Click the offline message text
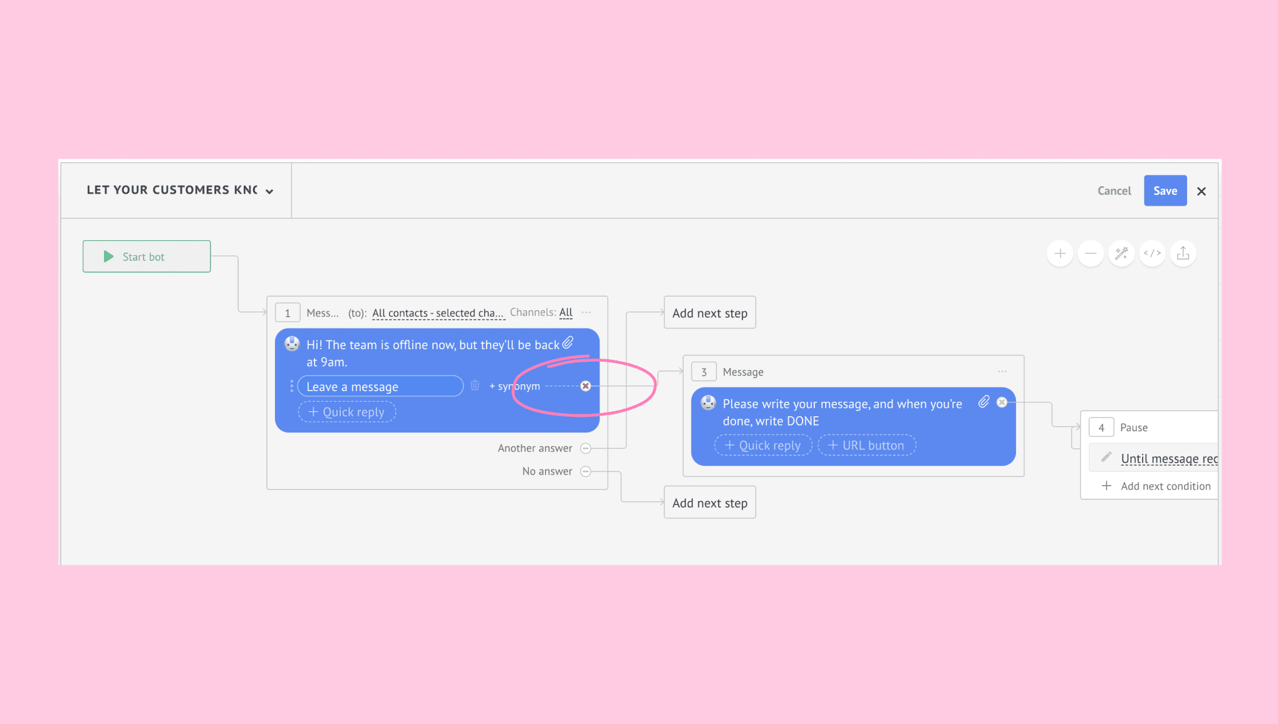This screenshot has height=724, width=1278. pyautogui.click(x=432, y=353)
